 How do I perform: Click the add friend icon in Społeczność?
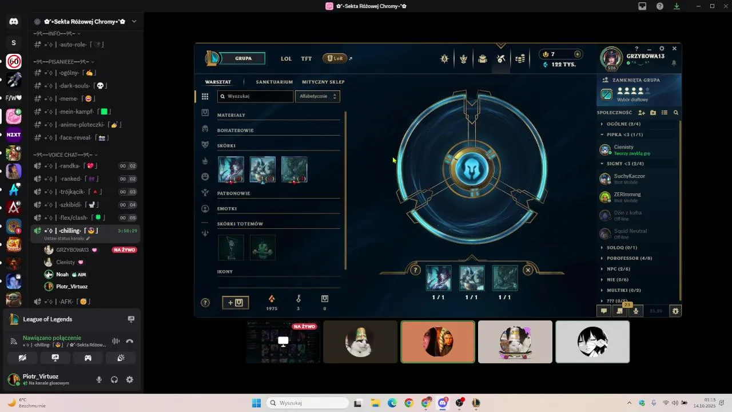coord(642,113)
